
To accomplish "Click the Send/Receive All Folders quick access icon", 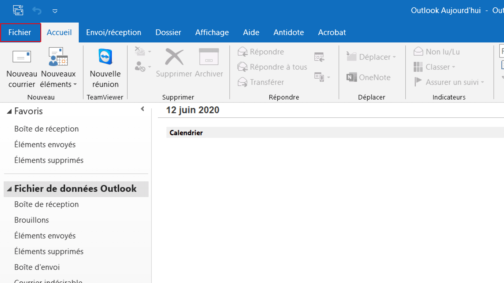I will (x=18, y=10).
